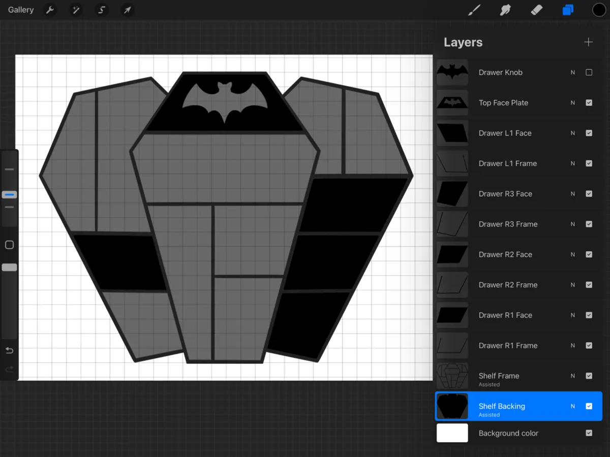Hide the Shelf Frame layer
Viewport: 610px width, 457px height.
click(589, 376)
